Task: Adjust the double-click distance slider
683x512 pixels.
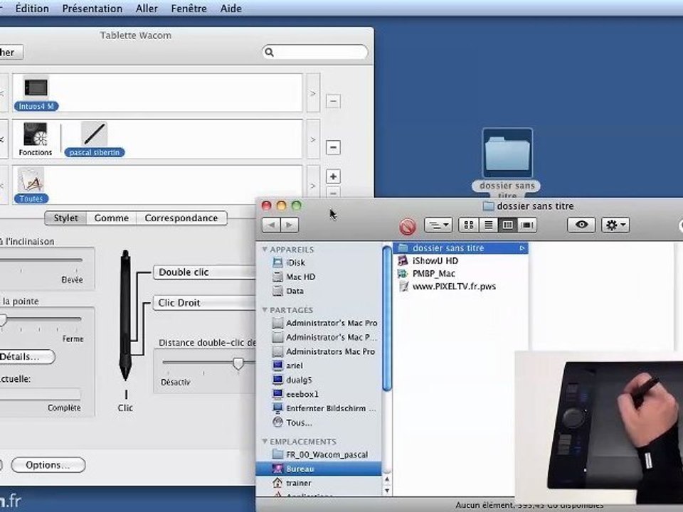Action: (x=238, y=363)
